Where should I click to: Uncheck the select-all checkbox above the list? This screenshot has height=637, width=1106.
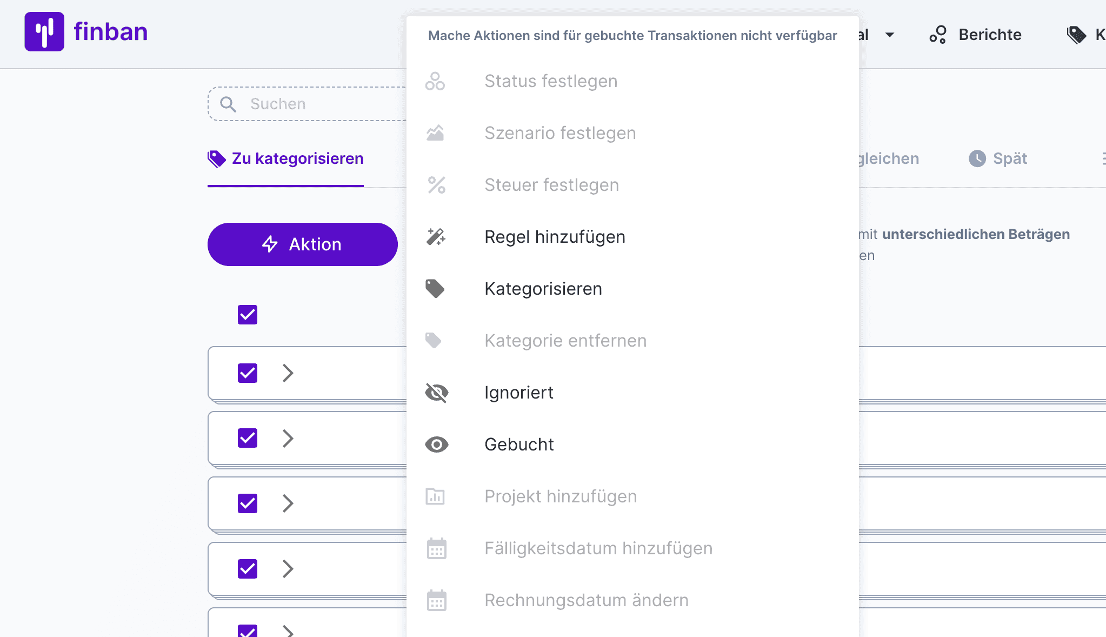click(x=248, y=315)
